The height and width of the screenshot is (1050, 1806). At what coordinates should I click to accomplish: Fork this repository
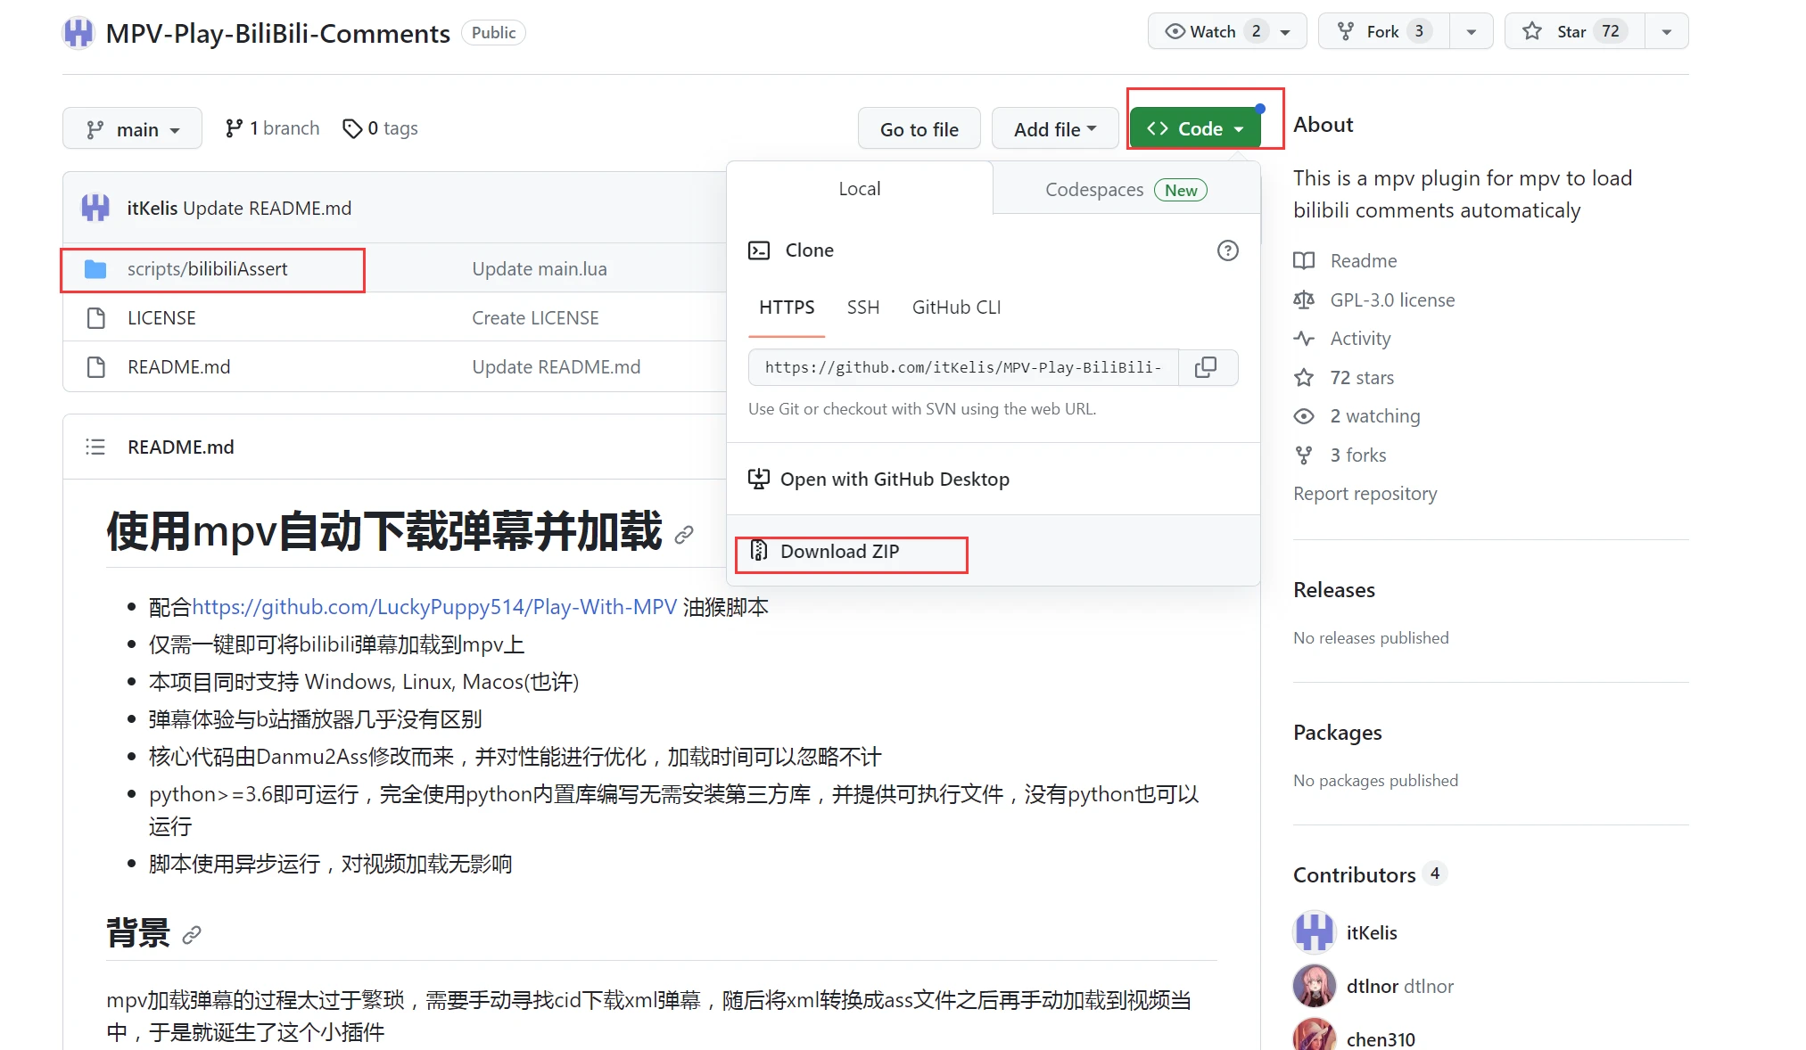[x=1383, y=31]
